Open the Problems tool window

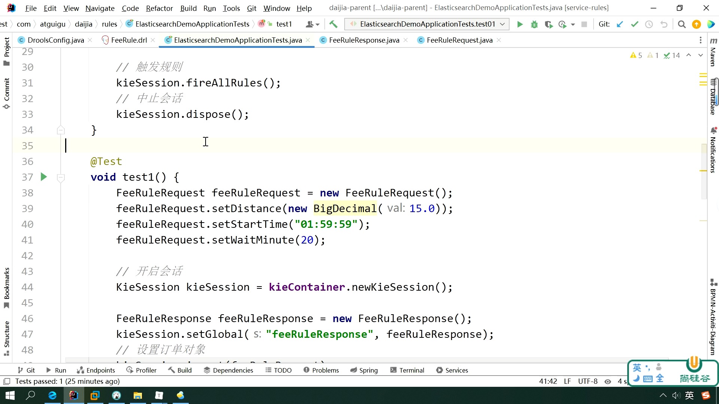coord(321,370)
